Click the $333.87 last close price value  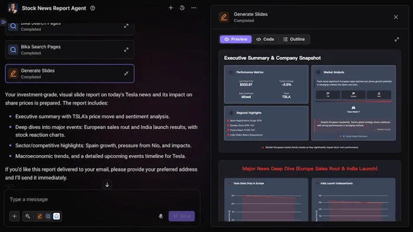(x=246, y=85)
